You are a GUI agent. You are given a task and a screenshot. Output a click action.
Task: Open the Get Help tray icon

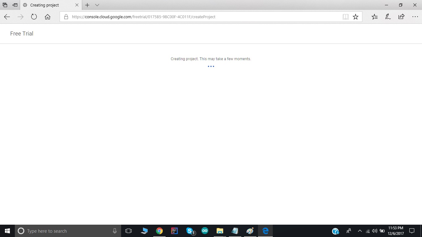point(335,231)
